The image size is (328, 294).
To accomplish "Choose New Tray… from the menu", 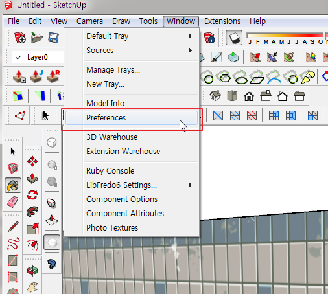I will (132, 84).
